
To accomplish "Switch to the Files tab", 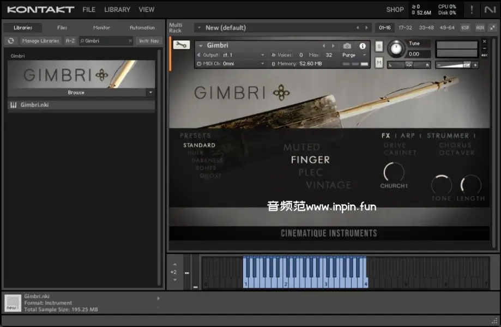I will (62, 28).
